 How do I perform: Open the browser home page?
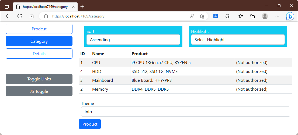coord(32,16)
